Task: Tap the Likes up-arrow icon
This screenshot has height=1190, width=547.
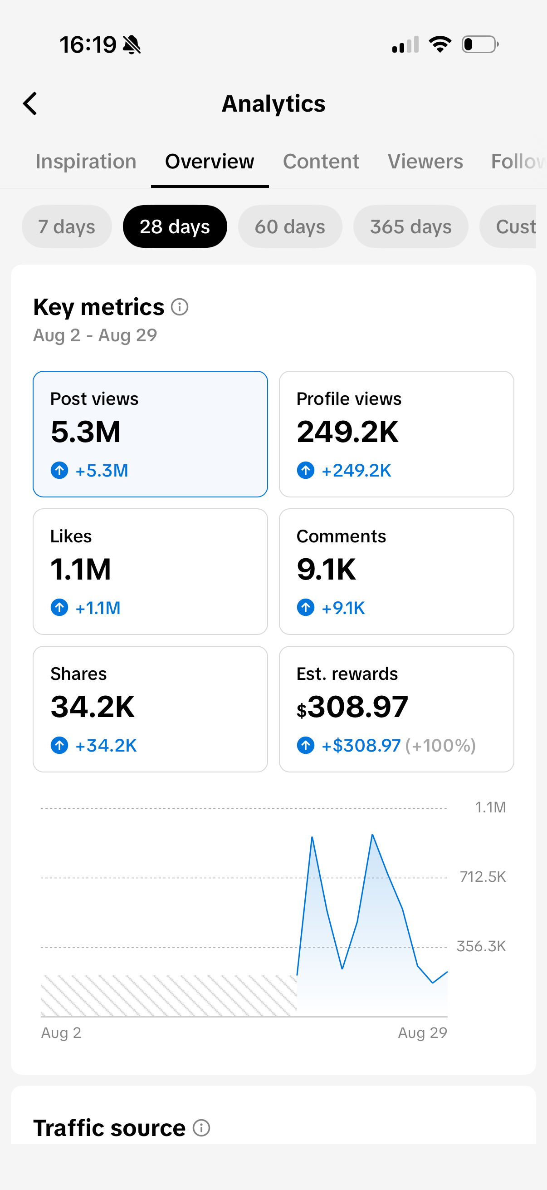Action: pos(59,607)
